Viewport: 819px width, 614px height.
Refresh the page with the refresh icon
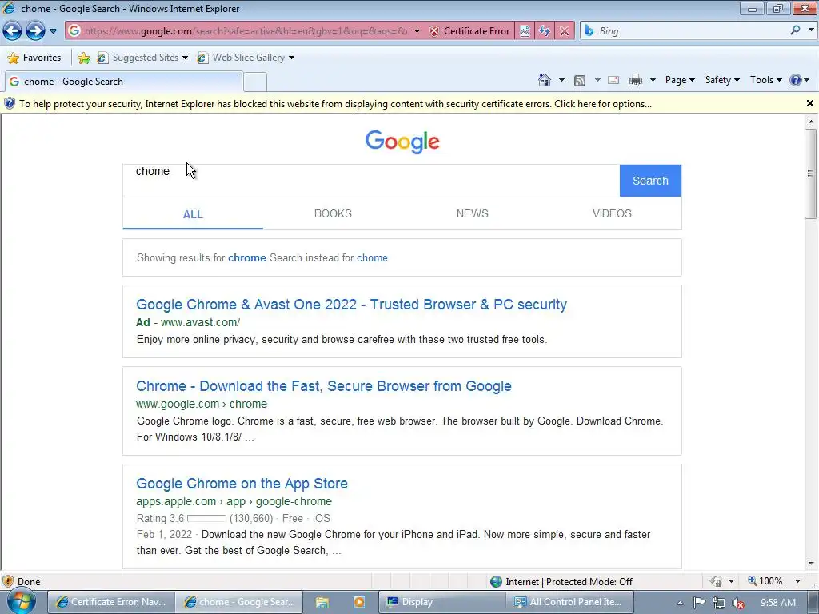[x=544, y=31]
